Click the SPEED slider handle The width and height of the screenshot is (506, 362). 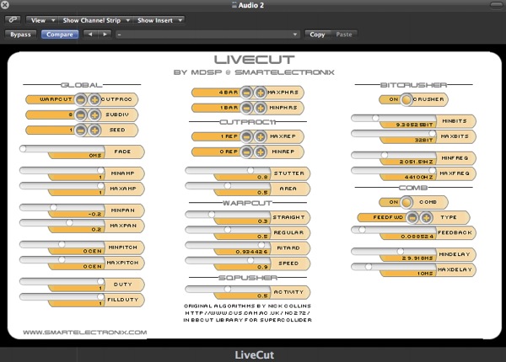(x=250, y=260)
